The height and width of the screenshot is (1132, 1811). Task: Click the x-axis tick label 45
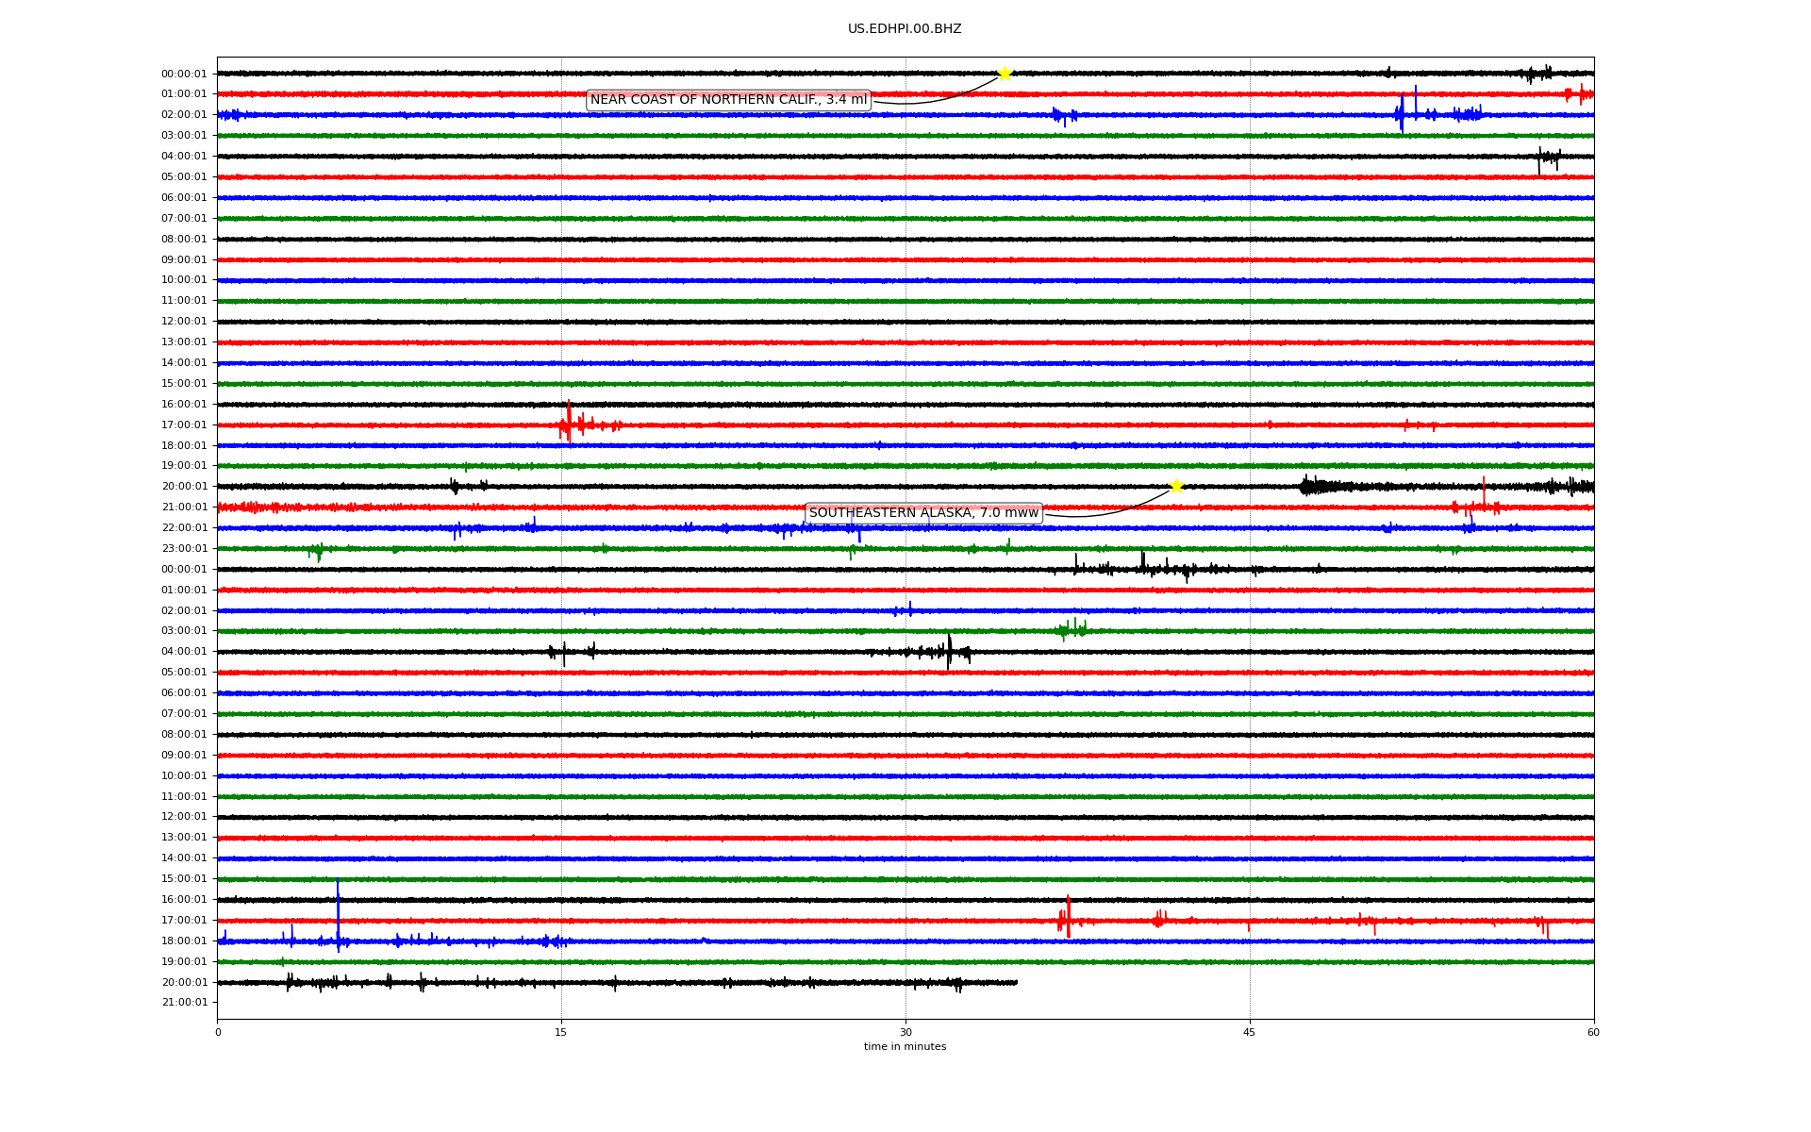pyautogui.click(x=1249, y=1032)
